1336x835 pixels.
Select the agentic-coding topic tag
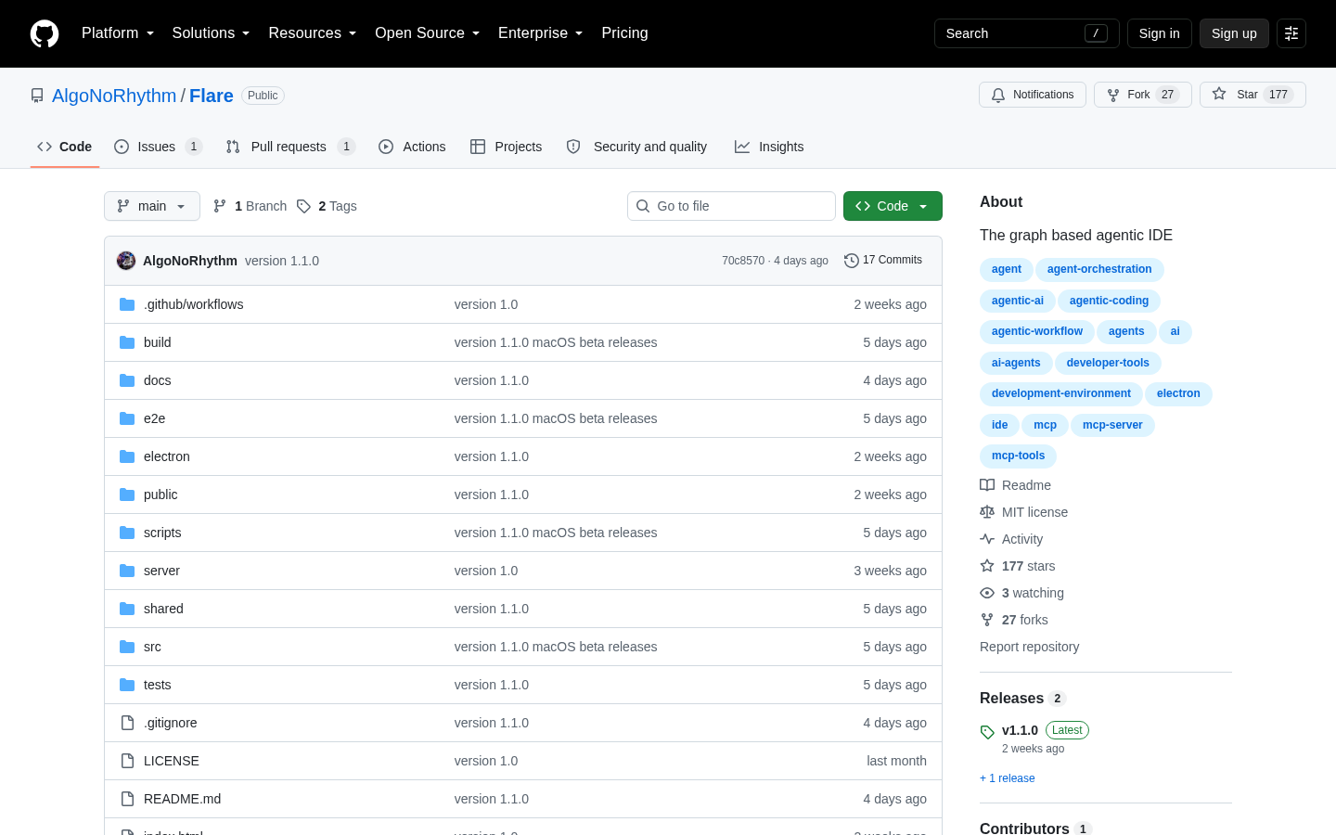tap(1109, 301)
